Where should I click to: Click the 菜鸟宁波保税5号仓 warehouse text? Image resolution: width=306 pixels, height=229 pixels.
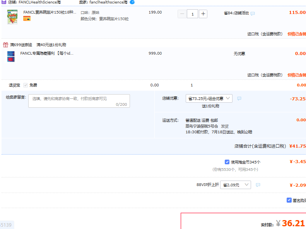click(x=202, y=126)
